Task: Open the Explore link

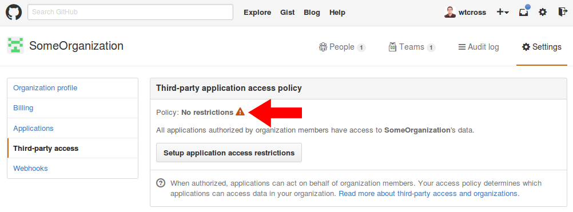Action: [x=257, y=13]
